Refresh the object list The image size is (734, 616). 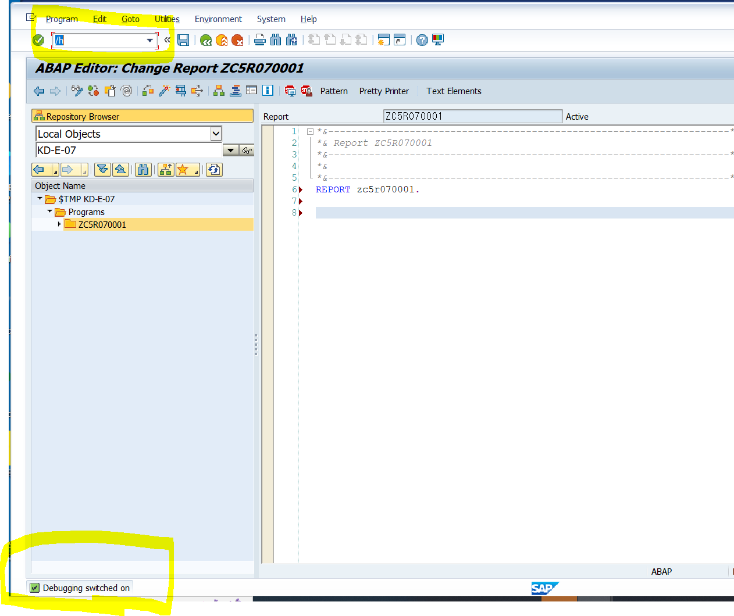(x=214, y=170)
